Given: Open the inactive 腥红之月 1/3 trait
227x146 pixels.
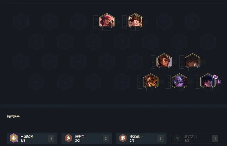Looking at the screenshot, I should (x=196, y=138).
